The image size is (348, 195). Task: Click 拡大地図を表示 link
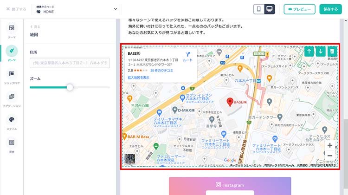point(138,78)
